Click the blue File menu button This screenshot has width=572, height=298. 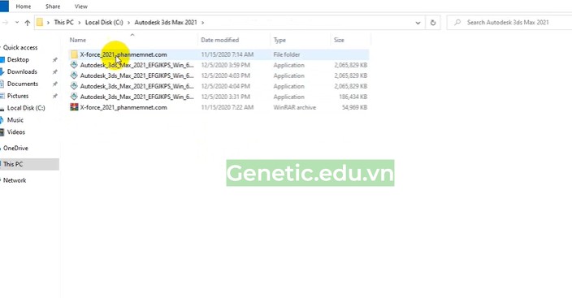[4, 6]
